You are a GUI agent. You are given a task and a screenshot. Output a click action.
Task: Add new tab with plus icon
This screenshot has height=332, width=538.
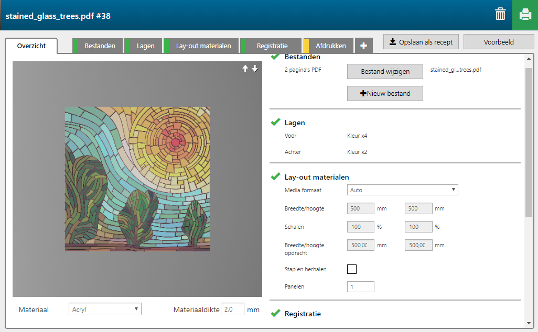tap(364, 46)
